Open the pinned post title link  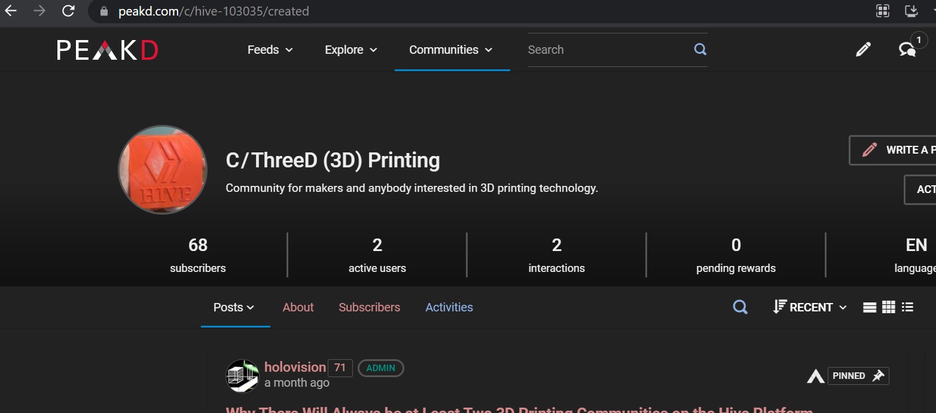coord(519,409)
